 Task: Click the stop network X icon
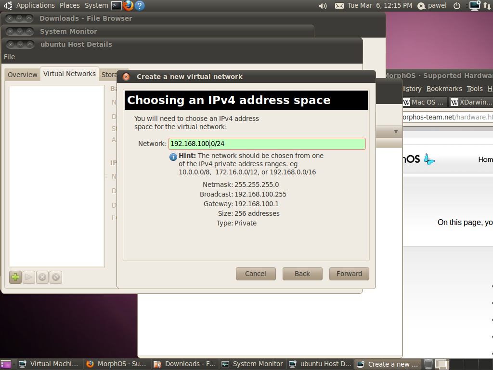42,277
